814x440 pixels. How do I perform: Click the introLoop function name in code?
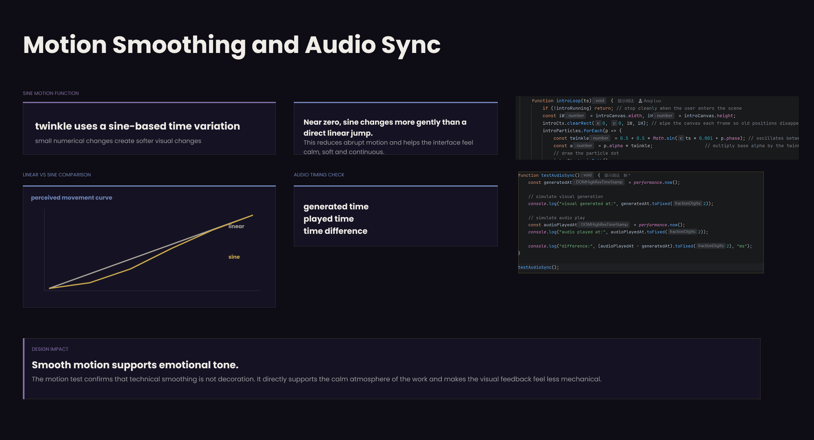pyautogui.click(x=568, y=101)
